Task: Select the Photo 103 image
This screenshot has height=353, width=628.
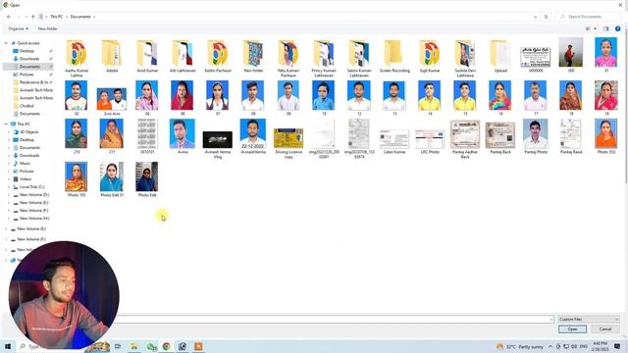Action: (x=77, y=179)
